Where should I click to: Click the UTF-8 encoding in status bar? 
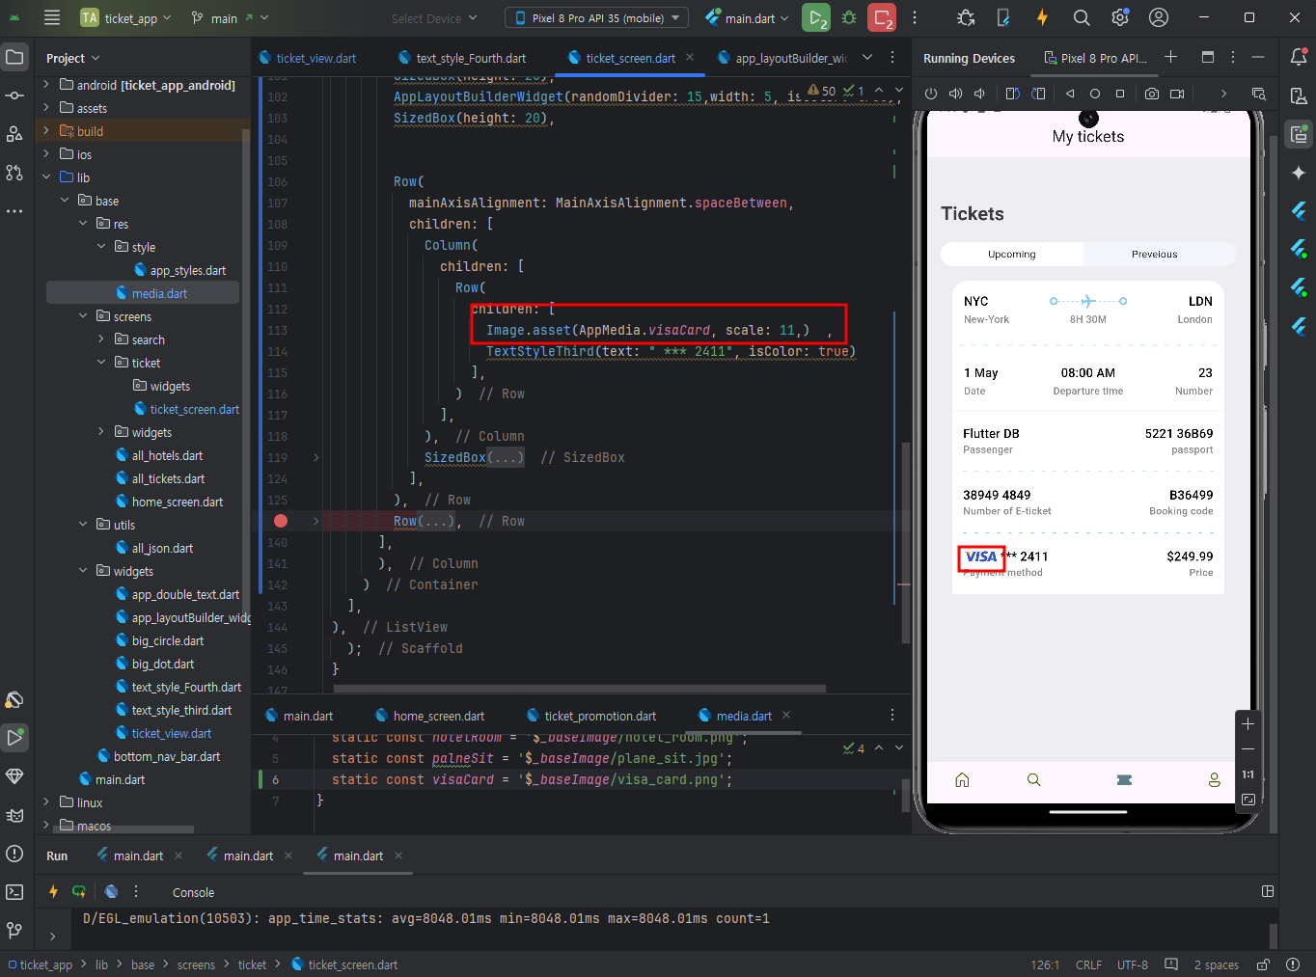click(1133, 964)
